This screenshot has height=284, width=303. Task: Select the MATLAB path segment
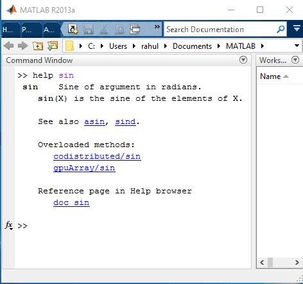(x=241, y=46)
